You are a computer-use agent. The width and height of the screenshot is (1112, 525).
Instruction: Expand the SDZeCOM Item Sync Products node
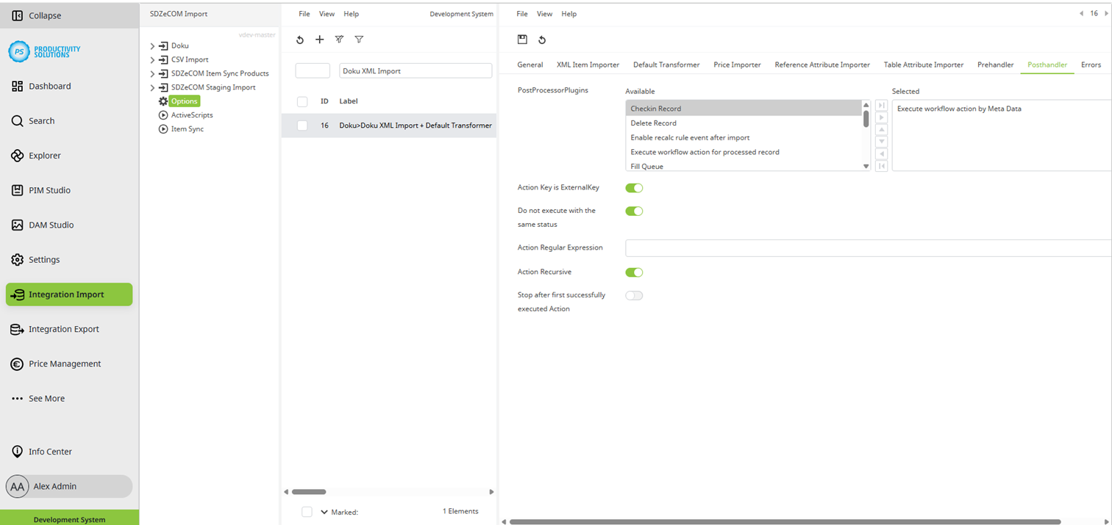(153, 73)
